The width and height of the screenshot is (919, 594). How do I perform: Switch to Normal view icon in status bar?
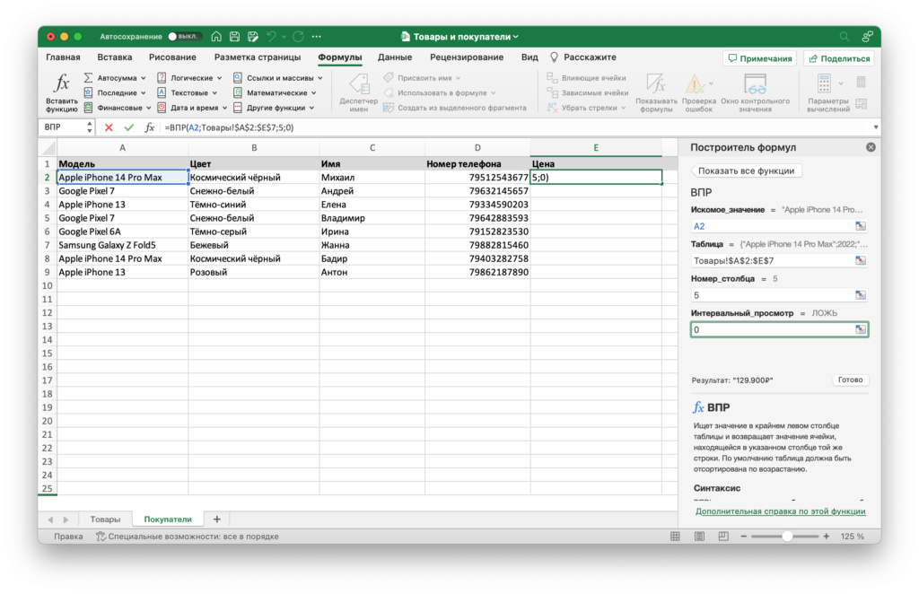[675, 536]
